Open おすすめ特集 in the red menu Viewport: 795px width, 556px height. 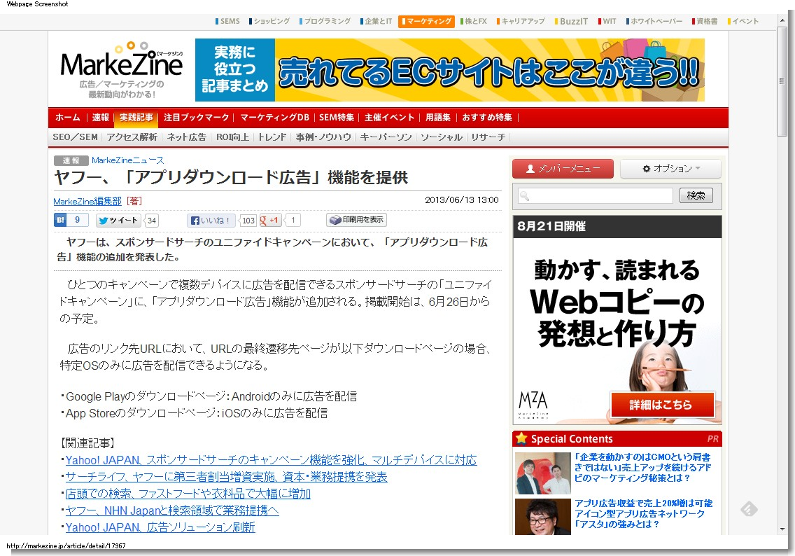tap(487, 117)
